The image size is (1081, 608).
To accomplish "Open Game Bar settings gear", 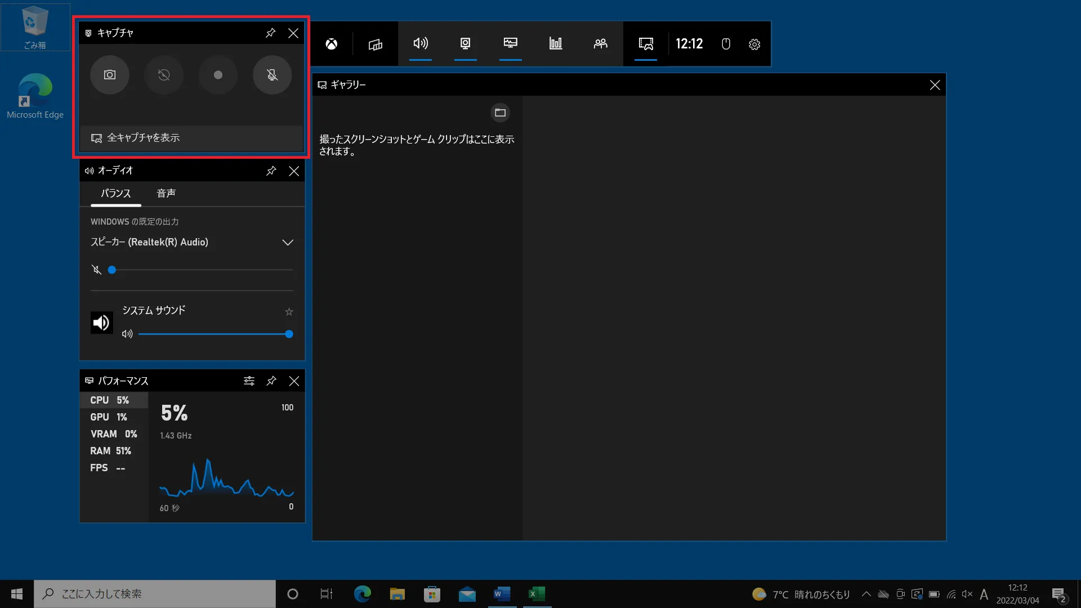I will tap(754, 44).
